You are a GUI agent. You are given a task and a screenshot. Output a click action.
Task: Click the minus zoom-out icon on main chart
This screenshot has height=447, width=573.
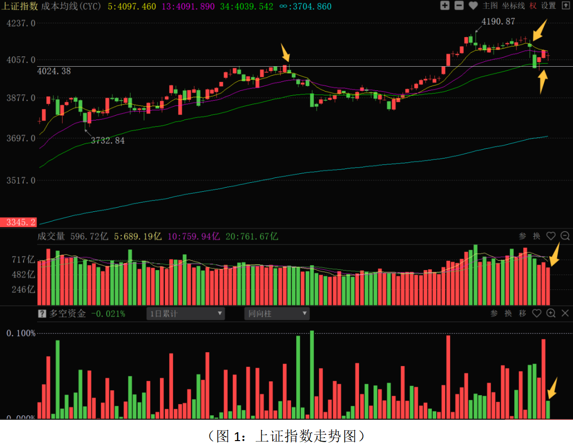pyautogui.click(x=459, y=6)
